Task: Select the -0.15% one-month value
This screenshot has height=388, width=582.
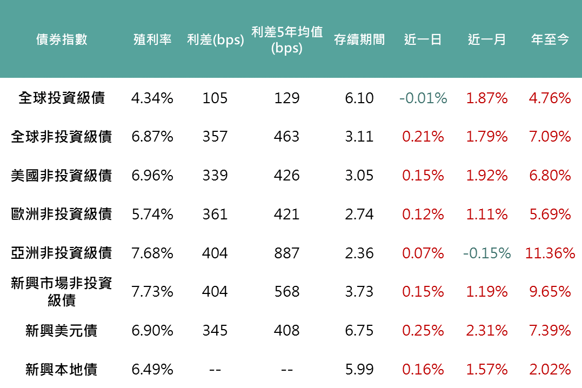Action: [487, 253]
